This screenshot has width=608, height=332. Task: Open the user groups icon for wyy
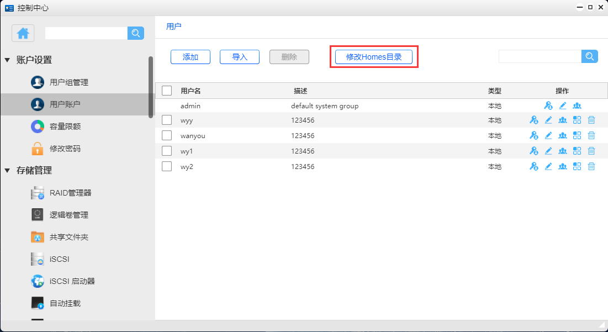click(563, 120)
